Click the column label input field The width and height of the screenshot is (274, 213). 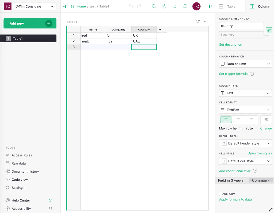pyautogui.click(x=241, y=26)
